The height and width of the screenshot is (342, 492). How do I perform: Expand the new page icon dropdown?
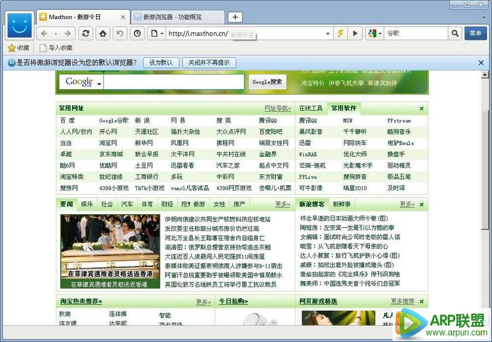coord(162,33)
